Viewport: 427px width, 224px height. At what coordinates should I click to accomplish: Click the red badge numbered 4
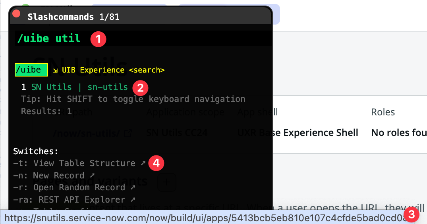click(156, 163)
